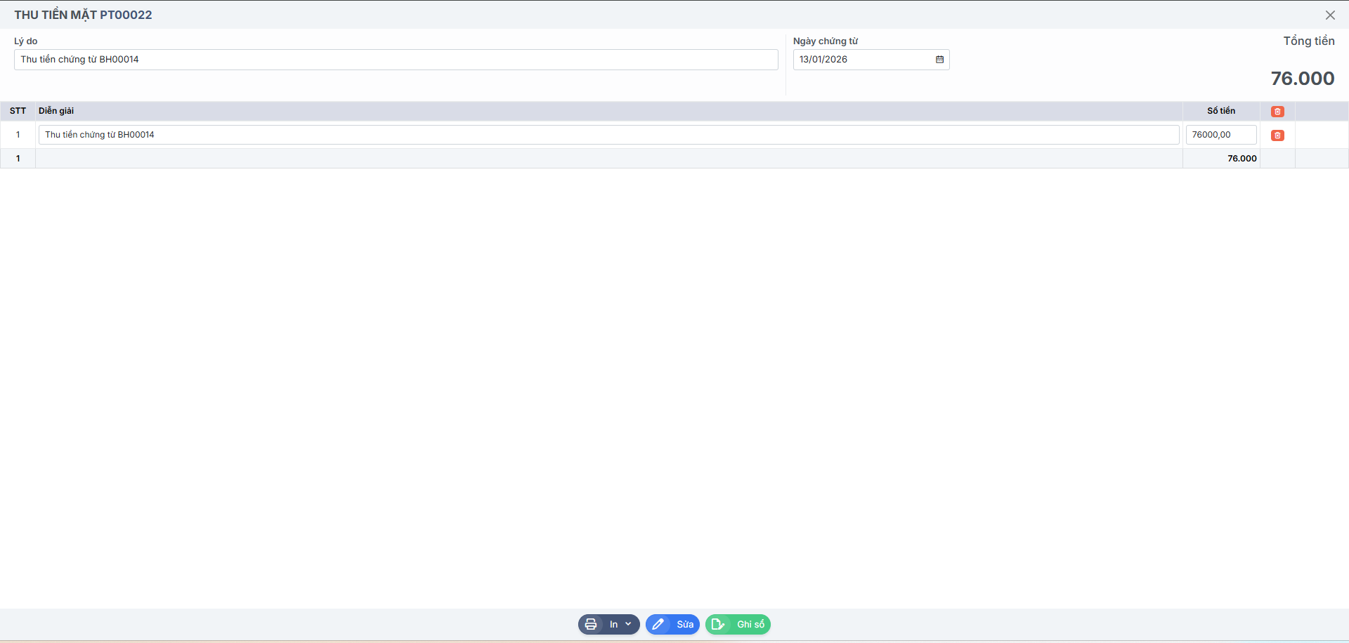Image resolution: width=1349 pixels, height=643 pixels.
Task: Click the STT column header
Action: tap(18, 111)
